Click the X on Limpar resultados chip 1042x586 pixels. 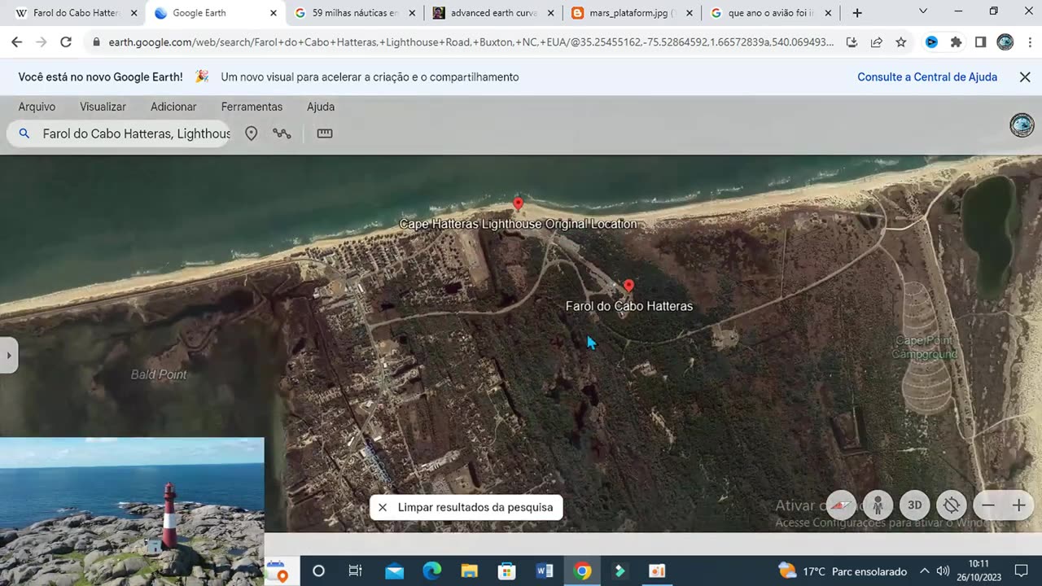383,507
